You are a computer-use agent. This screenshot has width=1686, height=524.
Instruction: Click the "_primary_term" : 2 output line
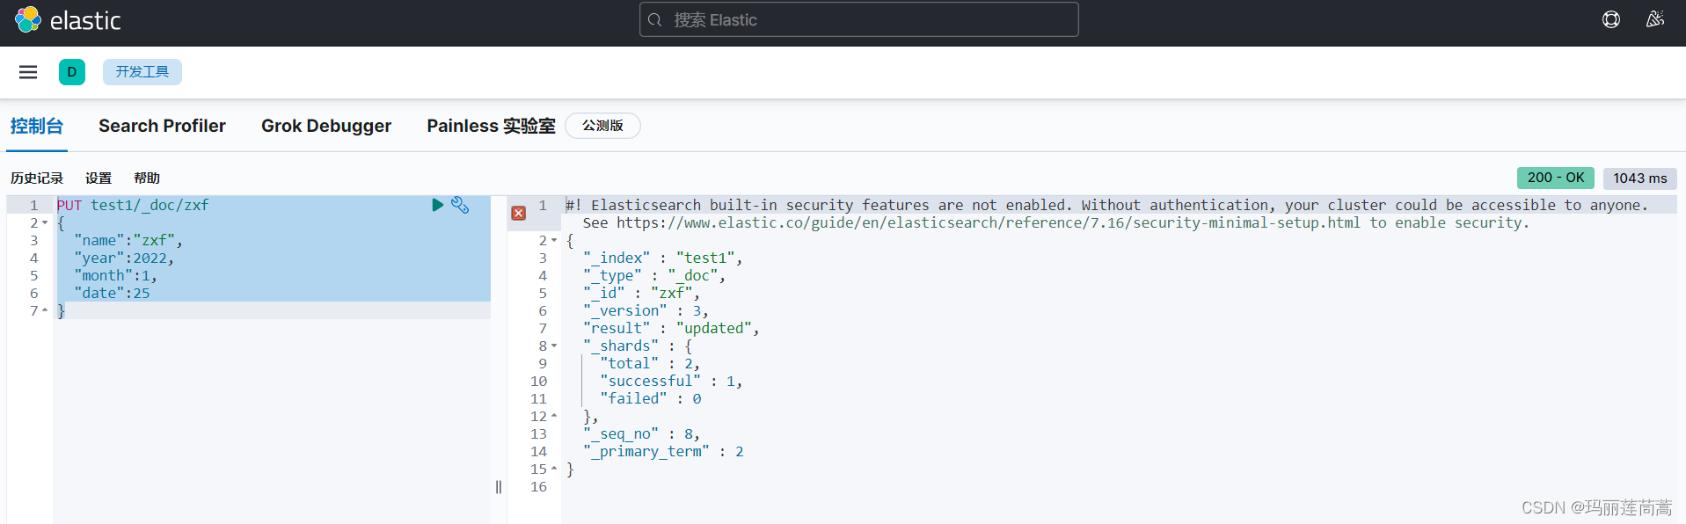click(663, 451)
